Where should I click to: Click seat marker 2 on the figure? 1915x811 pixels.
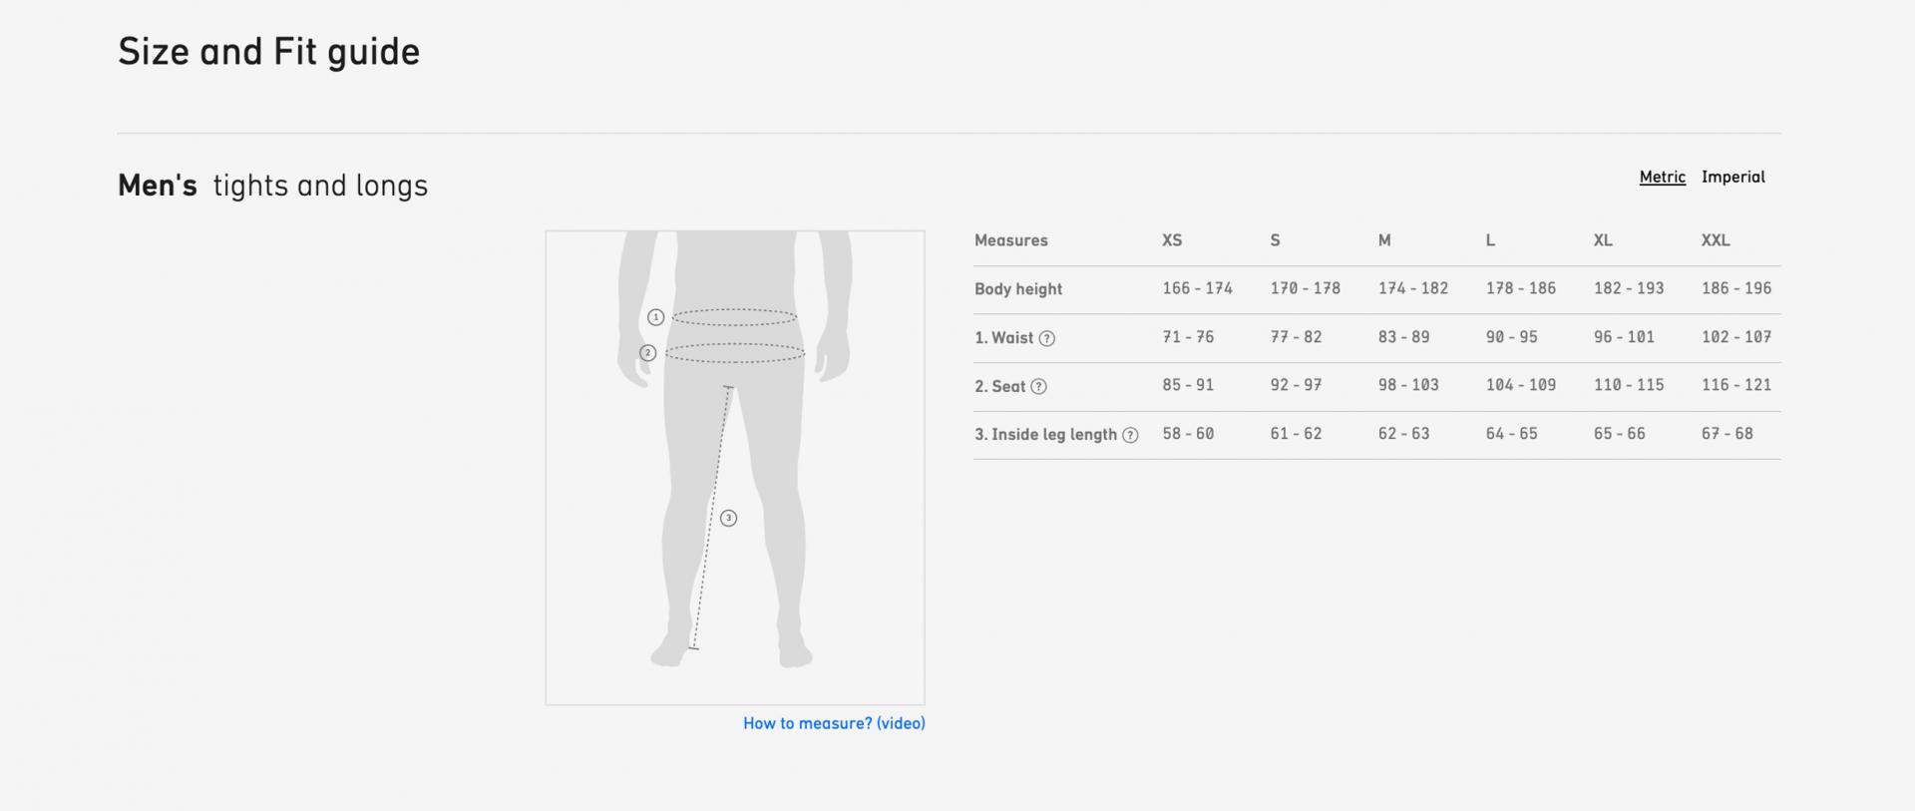647,353
